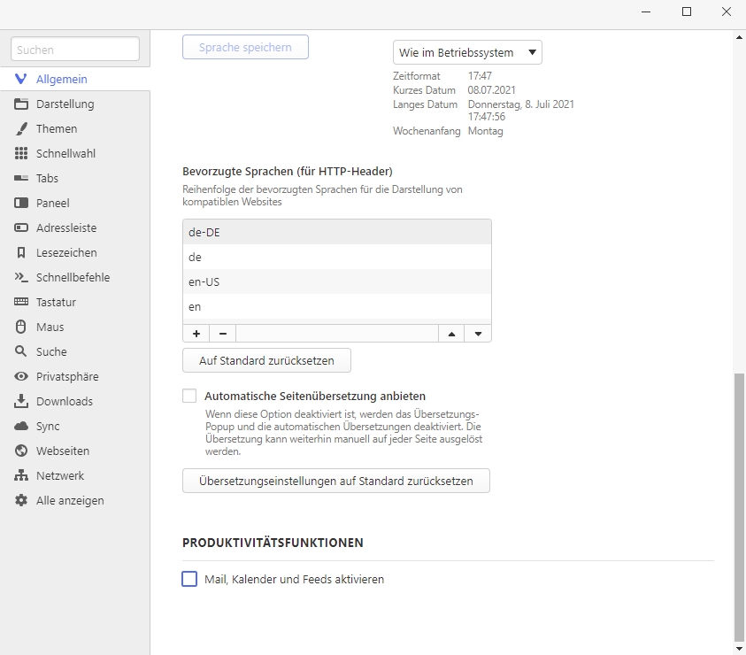The width and height of the screenshot is (746, 655).
Task: Open the Lesezeichen settings label
Action: point(66,252)
